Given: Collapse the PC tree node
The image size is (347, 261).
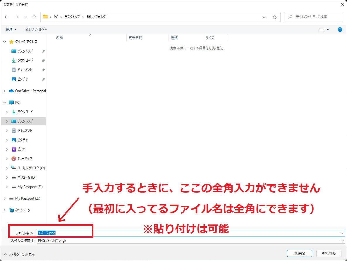Looking at the screenshot, I should click(x=4, y=103).
